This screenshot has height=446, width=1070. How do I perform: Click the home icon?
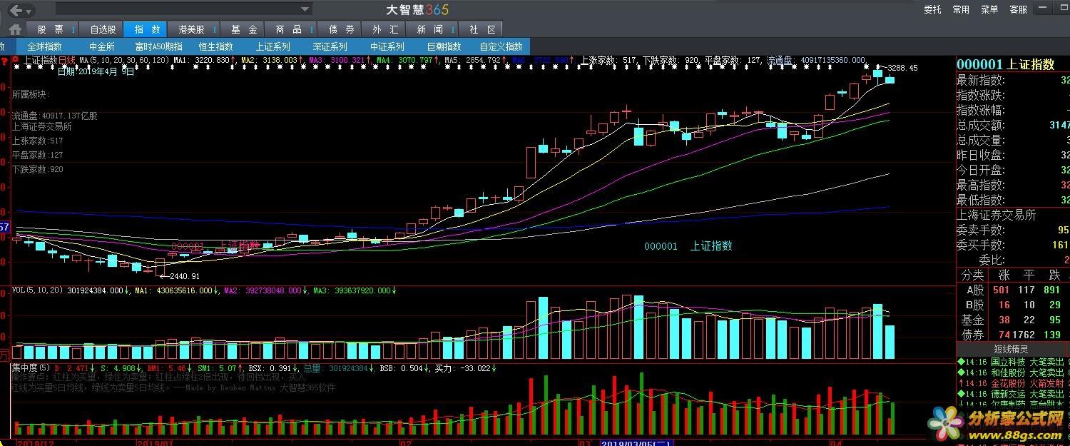click(15, 30)
